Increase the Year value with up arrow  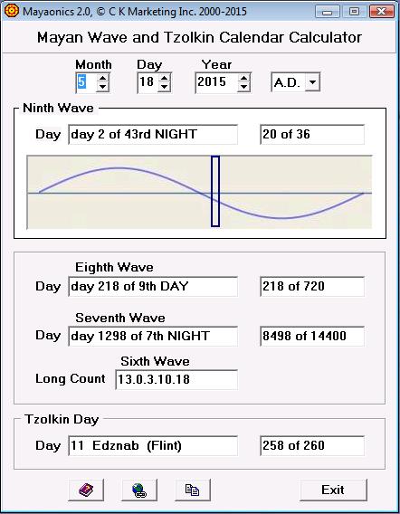[243, 78]
